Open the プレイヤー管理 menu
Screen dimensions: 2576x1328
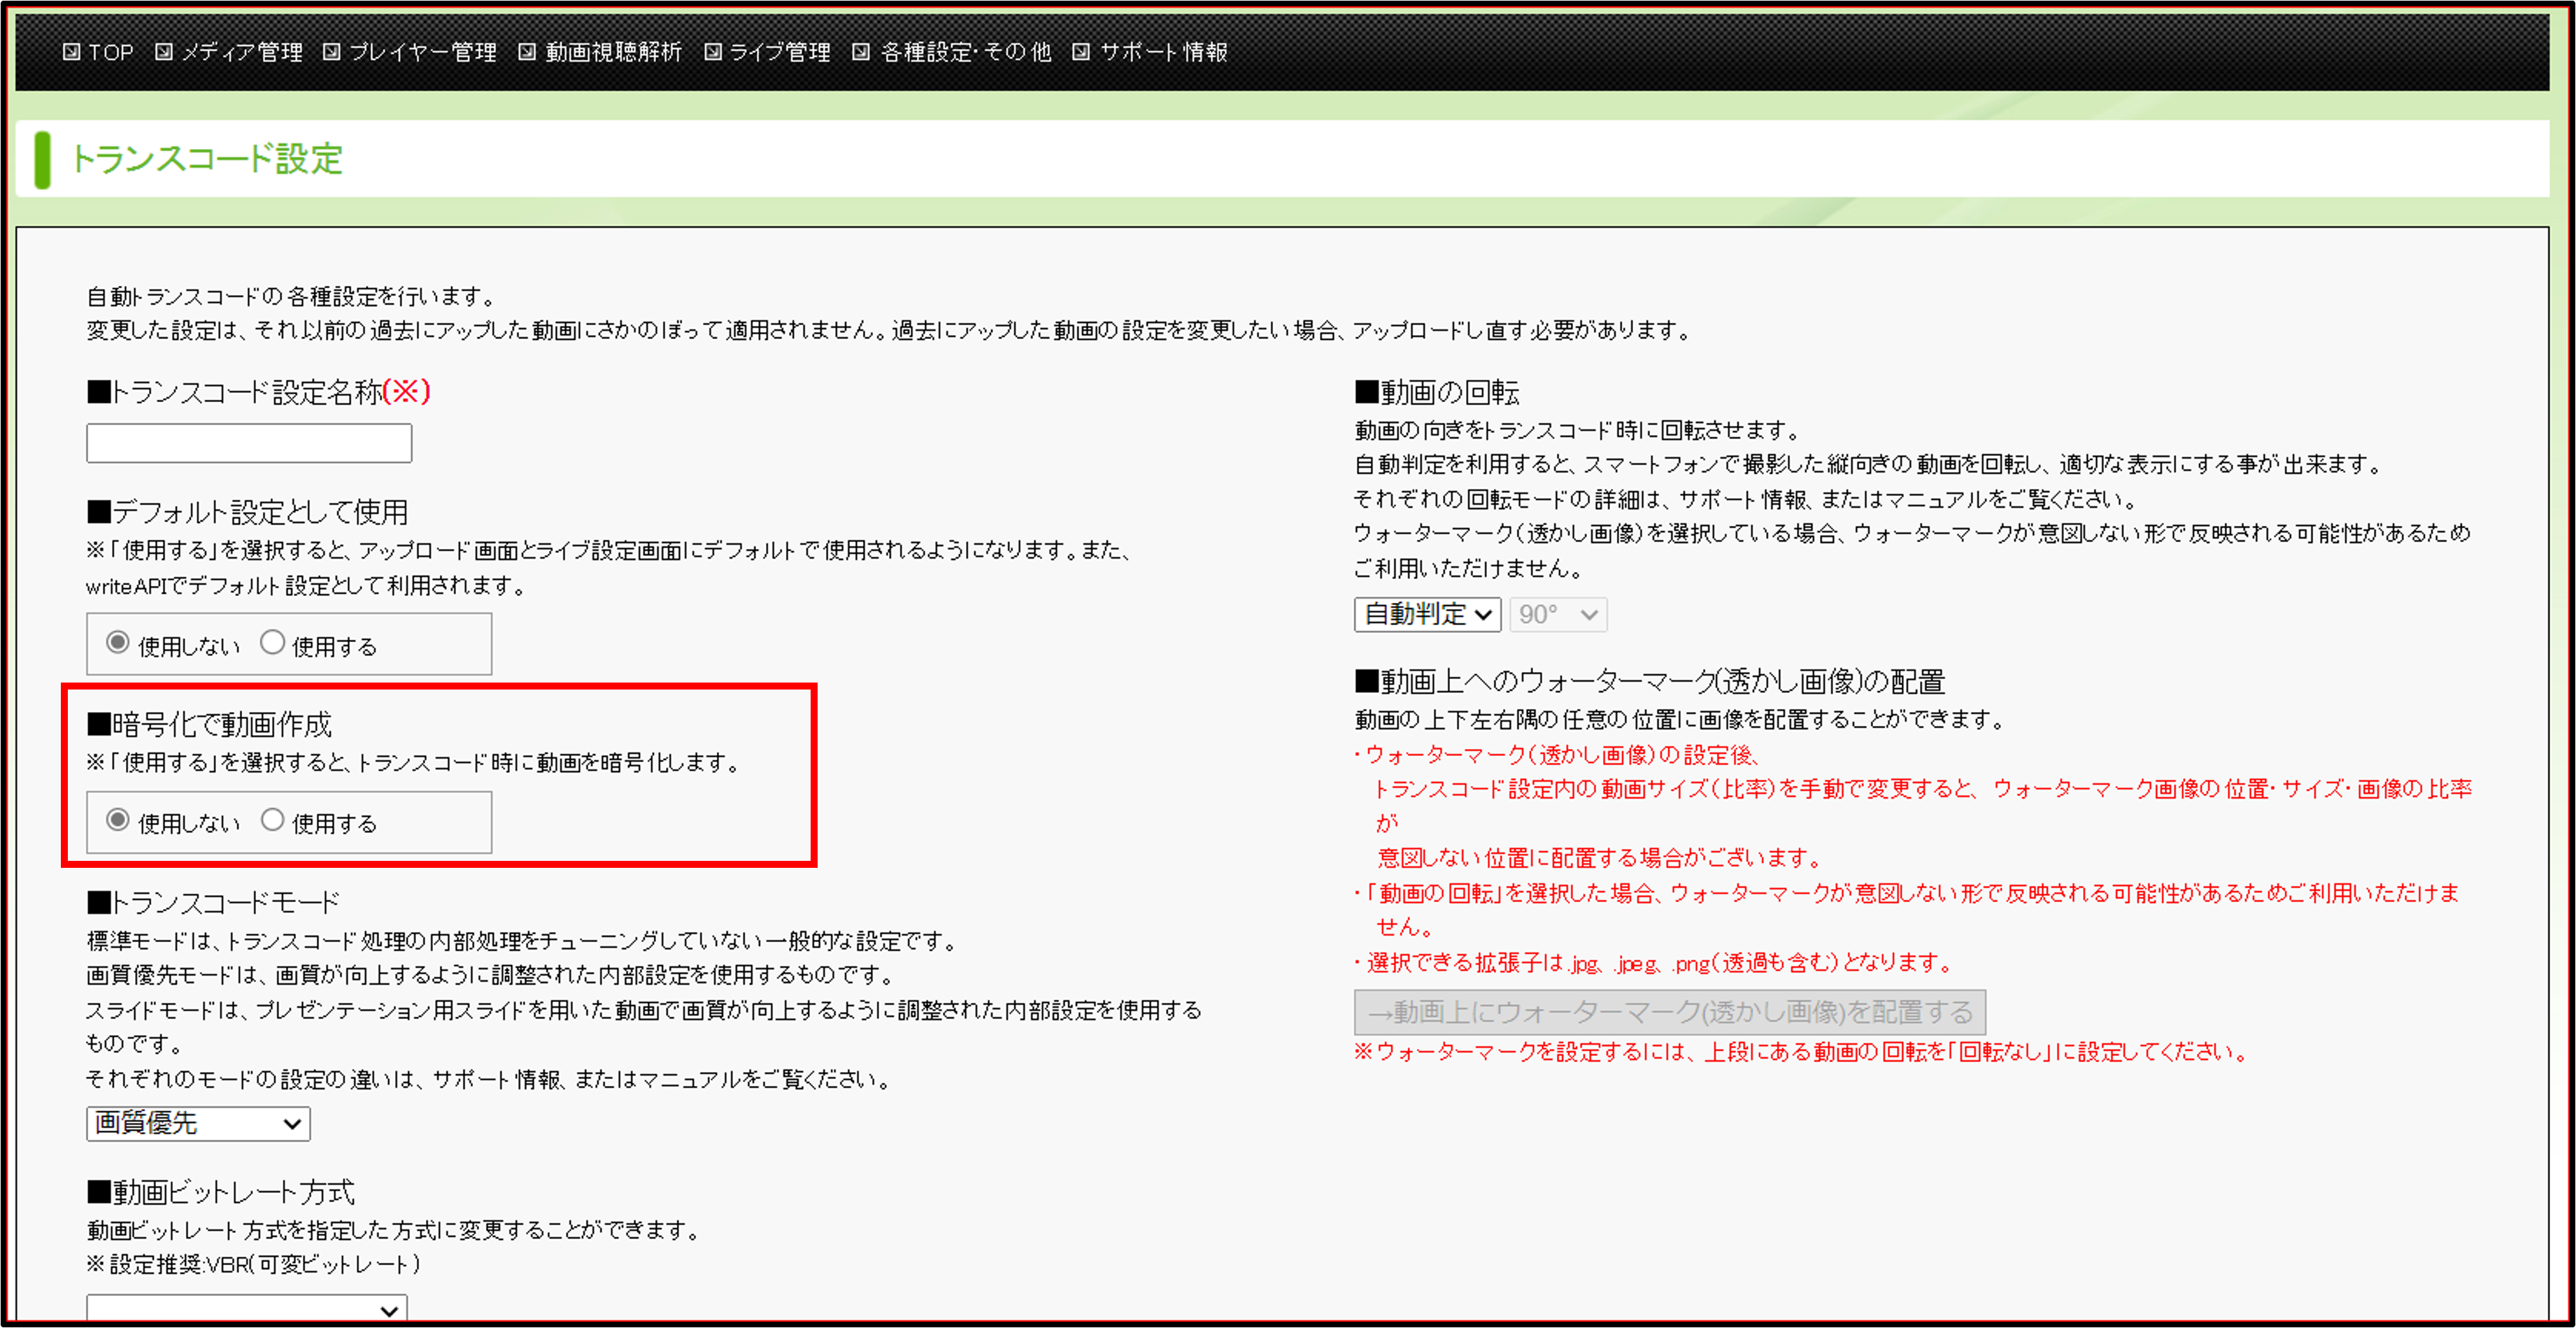pos(422,52)
